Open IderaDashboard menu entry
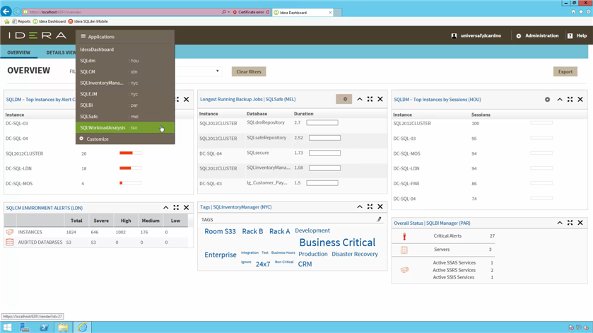Viewport: 593px width, 333px height. (x=125, y=49)
